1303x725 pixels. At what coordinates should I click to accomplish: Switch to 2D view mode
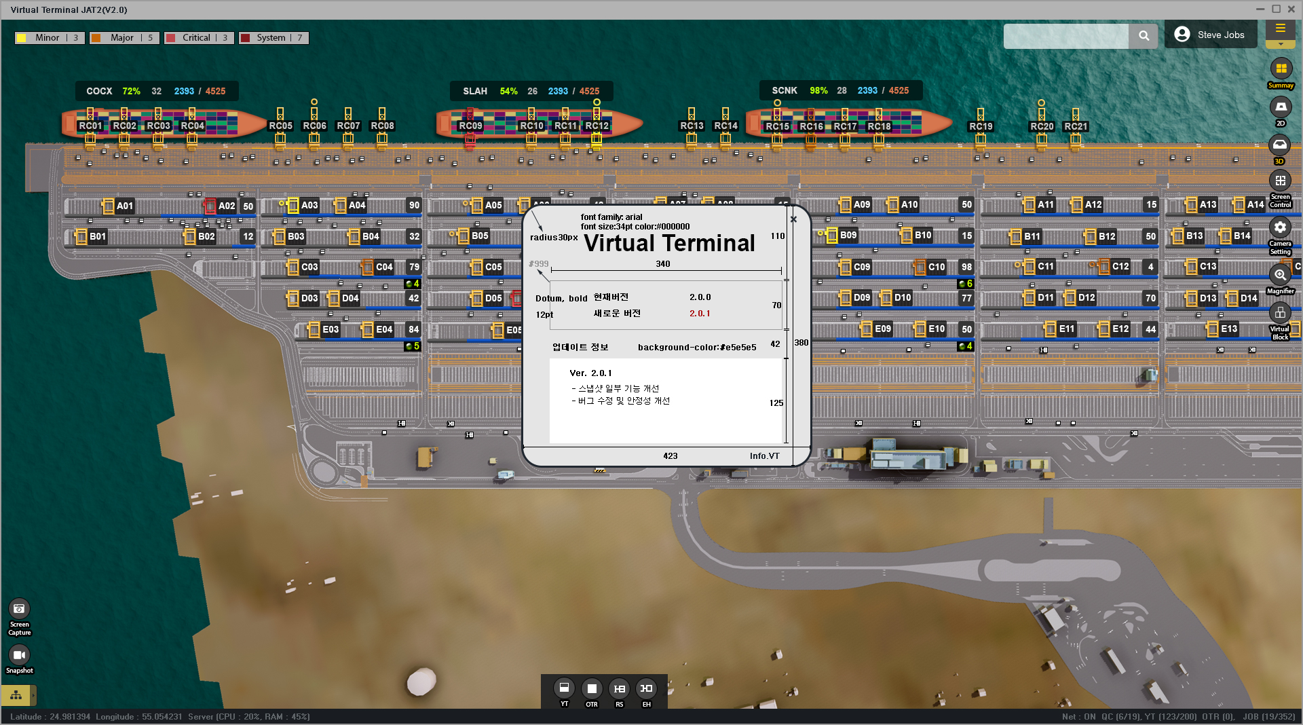(x=1281, y=107)
